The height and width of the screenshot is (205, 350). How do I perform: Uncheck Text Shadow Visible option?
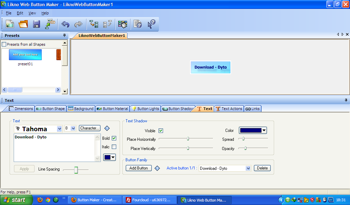point(160,130)
